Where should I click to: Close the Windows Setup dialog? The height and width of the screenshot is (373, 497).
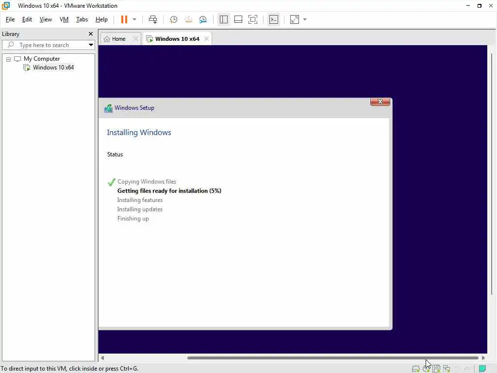(x=380, y=102)
